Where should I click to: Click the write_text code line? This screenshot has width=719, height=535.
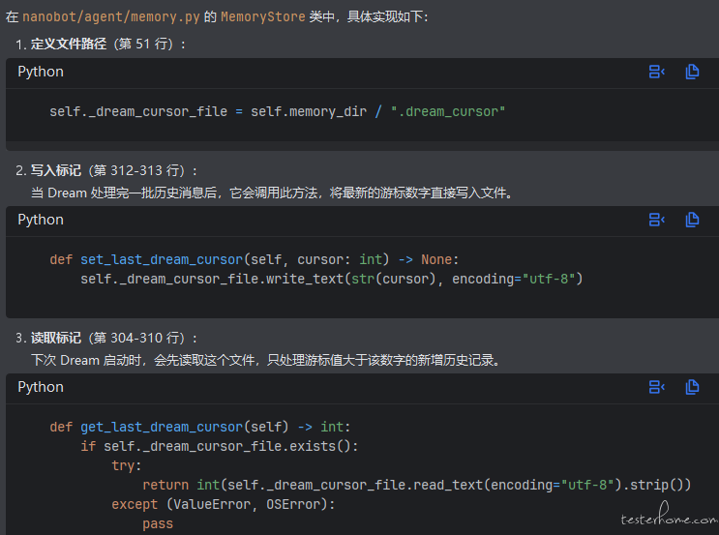coord(331,279)
